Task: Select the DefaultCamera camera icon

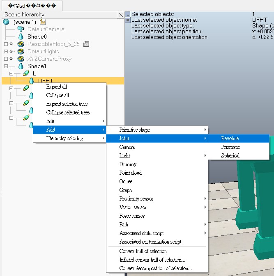Action: tap(21, 29)
